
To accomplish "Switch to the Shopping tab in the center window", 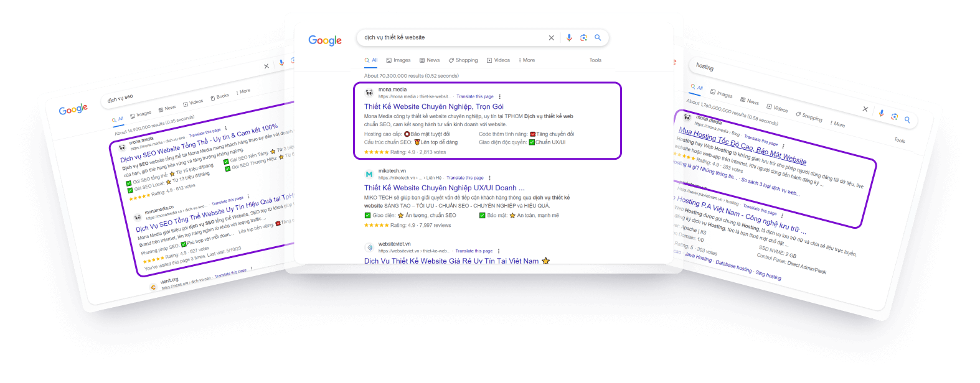I will click(x=463, y=60).
